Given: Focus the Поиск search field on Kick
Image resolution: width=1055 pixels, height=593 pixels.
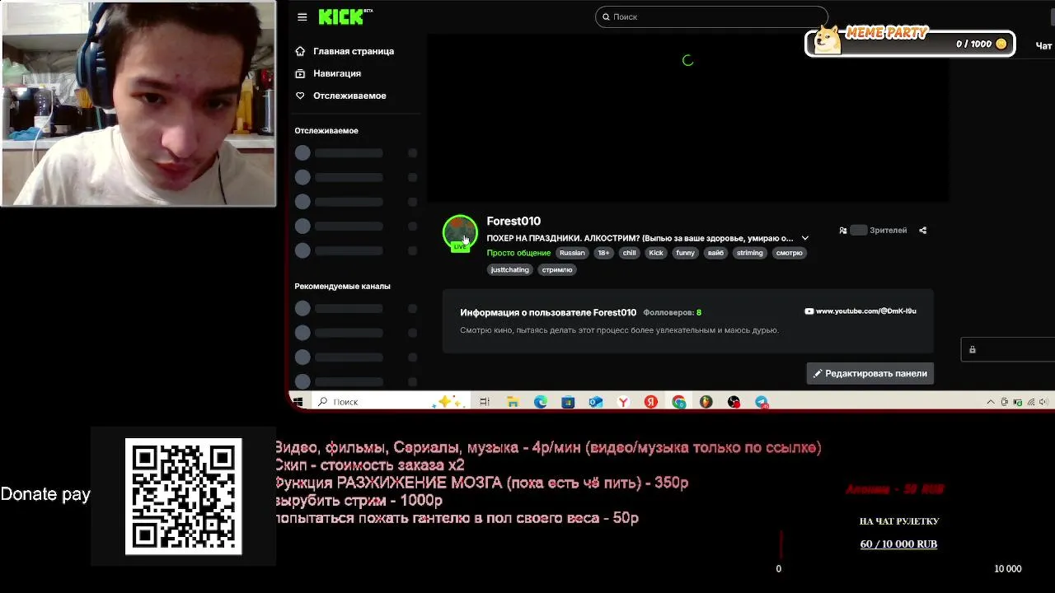Looking at the screenshot, I should click(x=711, y=16).
